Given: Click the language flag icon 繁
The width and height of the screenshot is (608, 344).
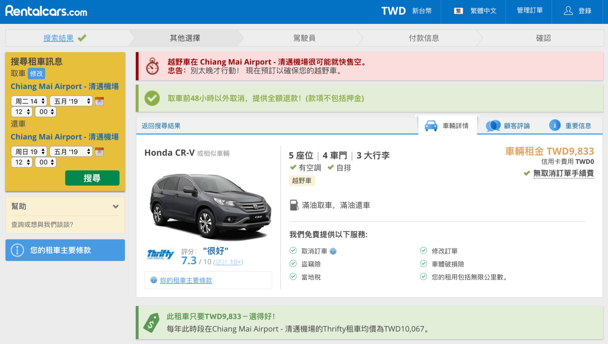Looking at the screenshot, I should coord(458,11).
